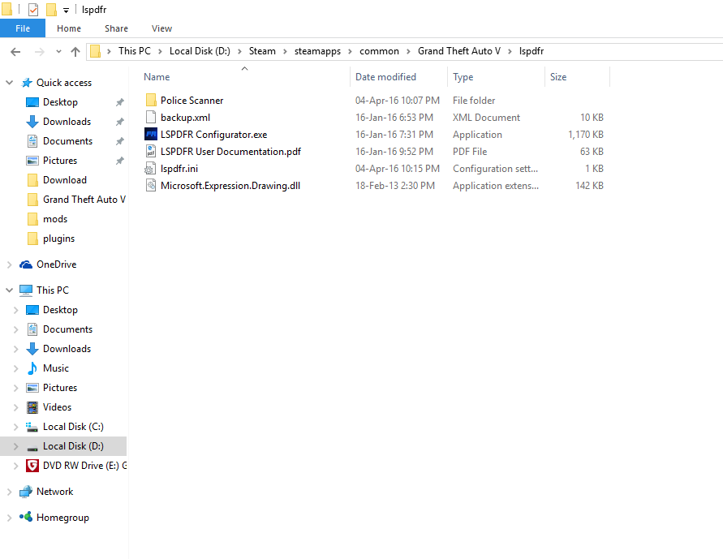This screenshot has height=559, width=723.
Task: Click Local Disk (C:) drive icon
Action: (x=32, y=427)
